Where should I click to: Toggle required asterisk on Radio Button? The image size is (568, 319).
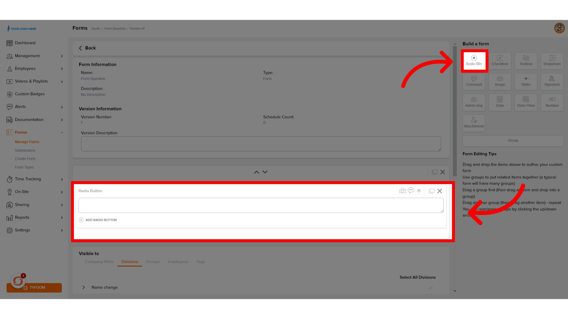click(x=419, y=191)
